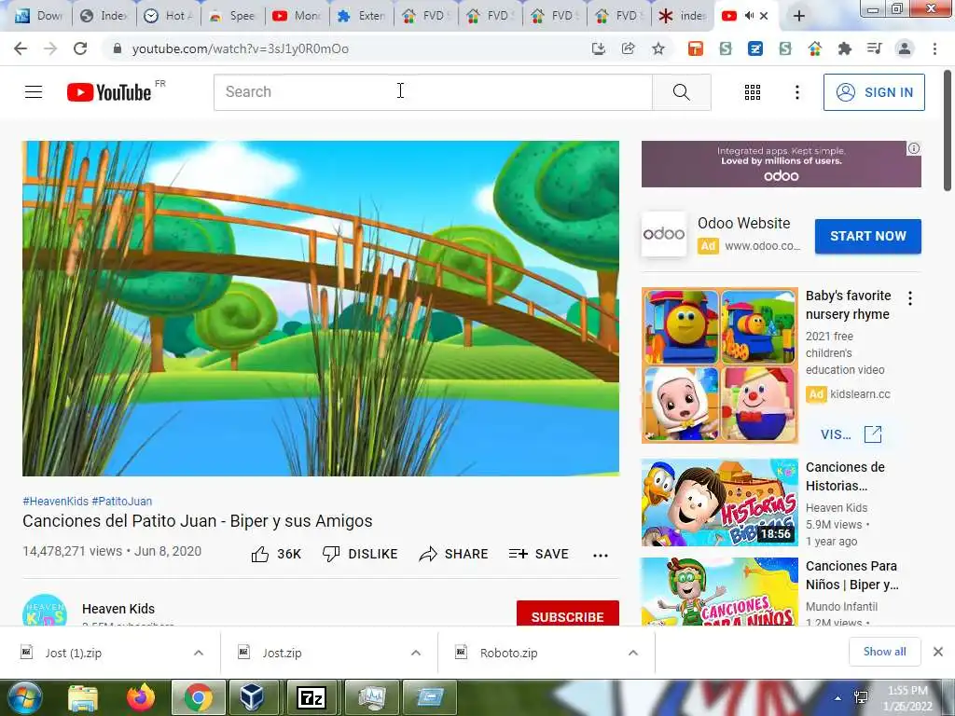Open VirtualBox from the taskbar
The height and width of the screenshot is (716, 955).
click(x=253, y=697)
